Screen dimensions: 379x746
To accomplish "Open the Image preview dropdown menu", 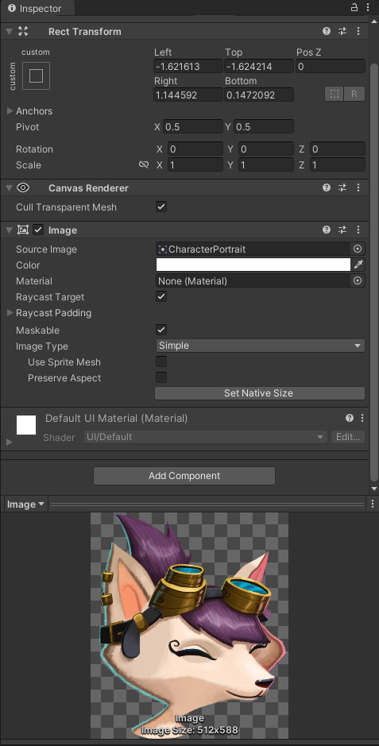I will [x=25, y=504].
